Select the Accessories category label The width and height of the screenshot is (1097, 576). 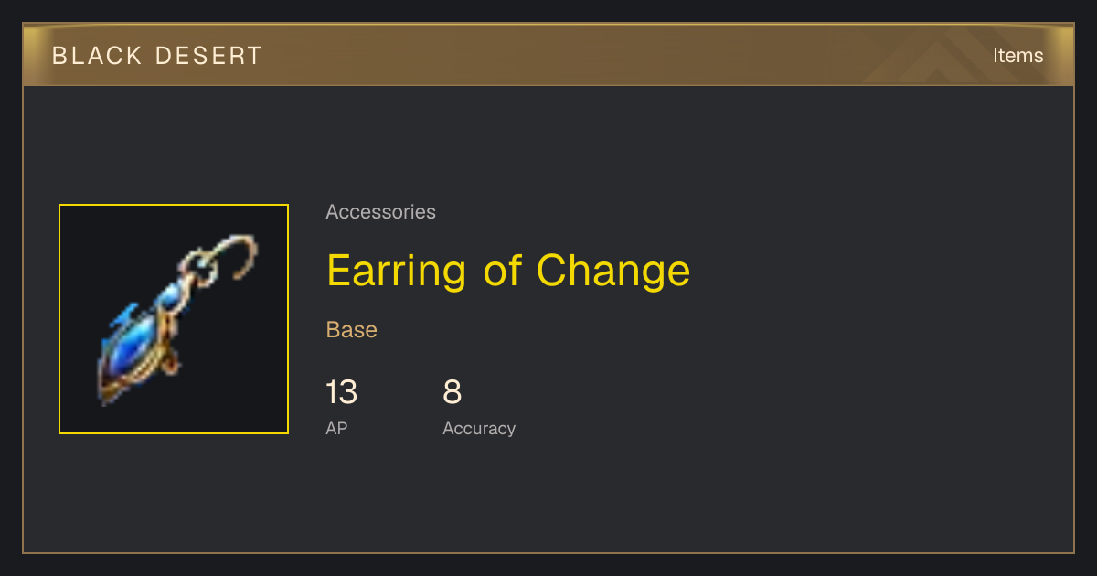380,212
